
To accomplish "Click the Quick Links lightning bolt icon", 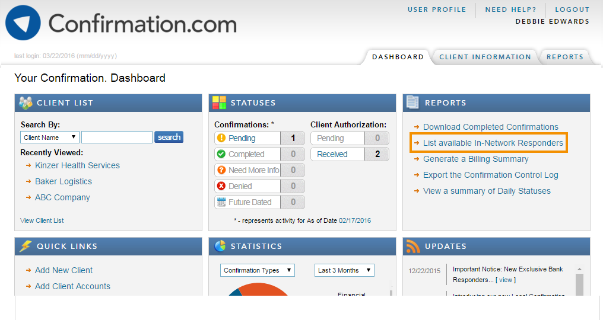I will 25,246.
